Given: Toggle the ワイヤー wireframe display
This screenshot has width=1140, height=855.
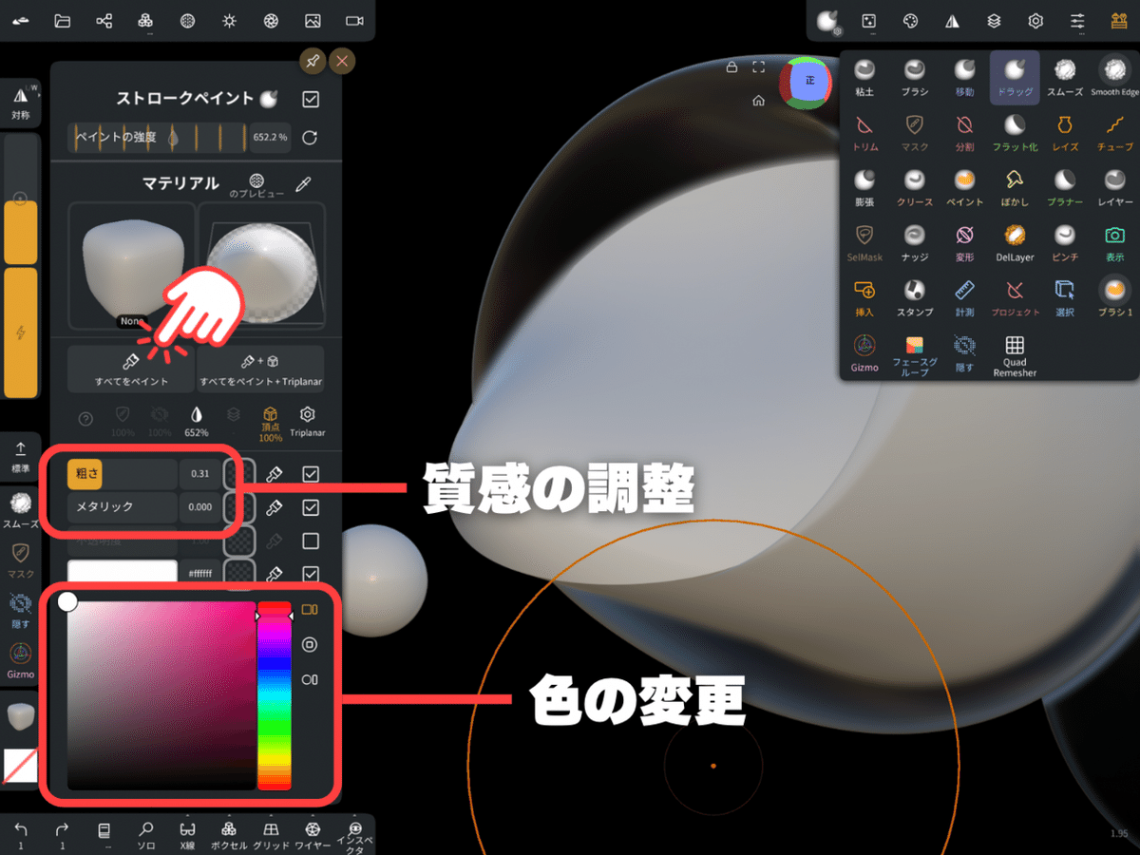Looking at the screenshot, I should click(x=313, y=834).
